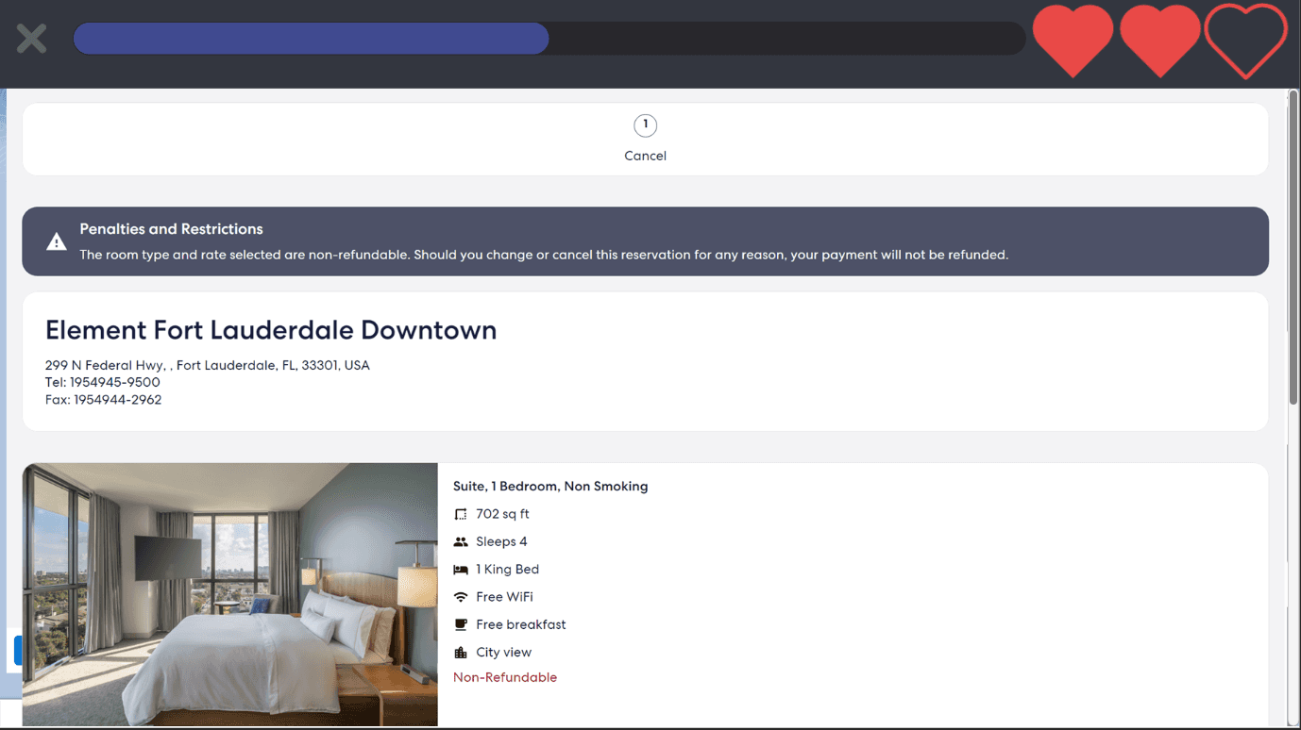Click the coffee cup breakfast icon
This screenshot has height=730, width=1301.
tap(461, 624)
